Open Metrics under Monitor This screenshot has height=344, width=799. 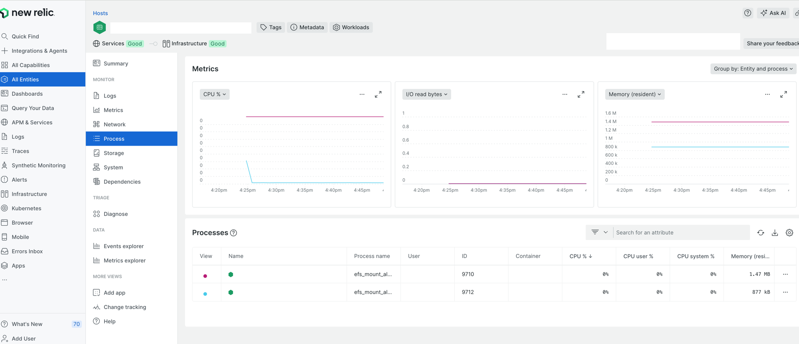(x=113, y=110)
